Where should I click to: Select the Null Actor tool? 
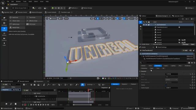17,17
